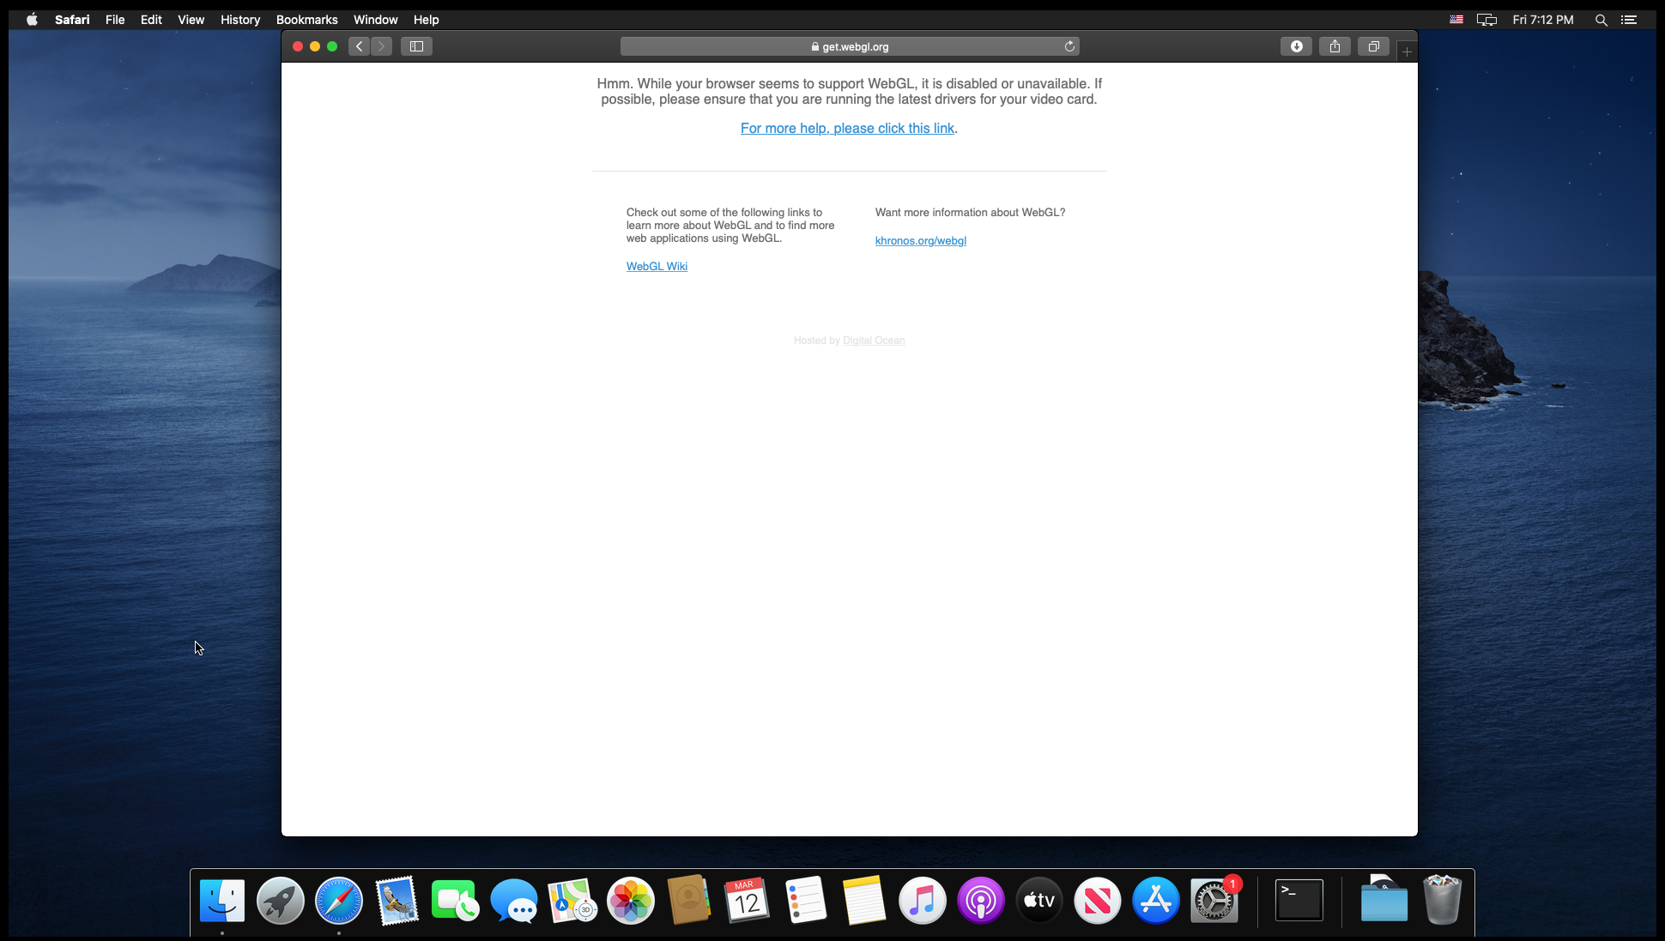Click the Share icon in the toolbar

tap(1335, 46)
